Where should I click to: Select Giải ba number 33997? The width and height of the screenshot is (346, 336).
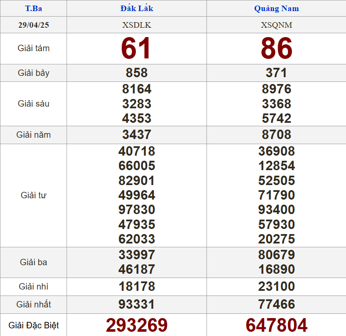(137, 255)
